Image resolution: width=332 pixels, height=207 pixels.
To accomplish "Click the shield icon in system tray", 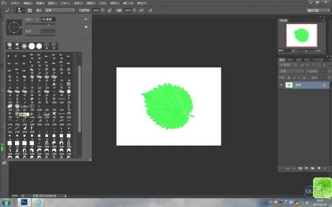I will click(x=291, y=203).
